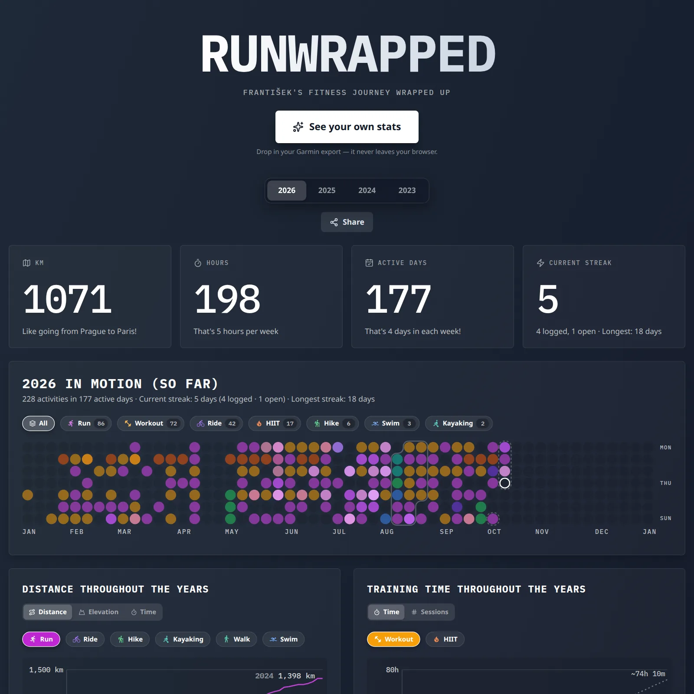Select the Sessions tab in Training Time panel

coord(430,612)
